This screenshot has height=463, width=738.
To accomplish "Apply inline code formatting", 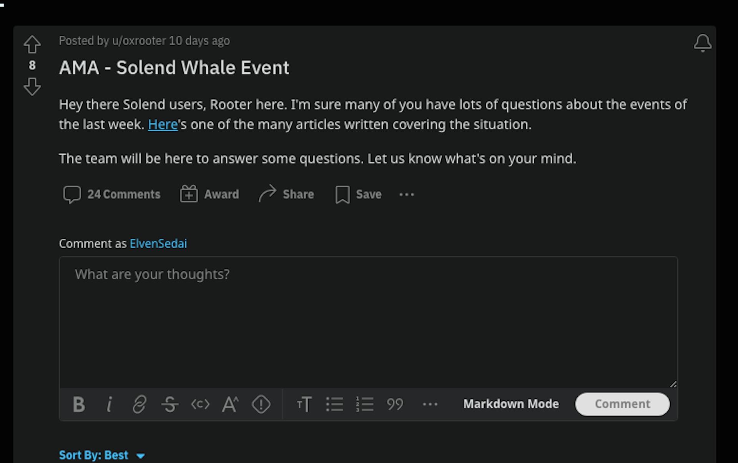I will tap(200, 404).
